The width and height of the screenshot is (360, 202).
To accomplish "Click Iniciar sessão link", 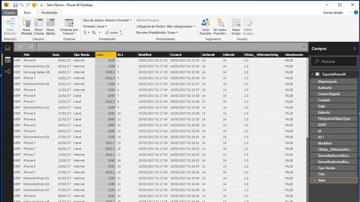I will [333, 12].
